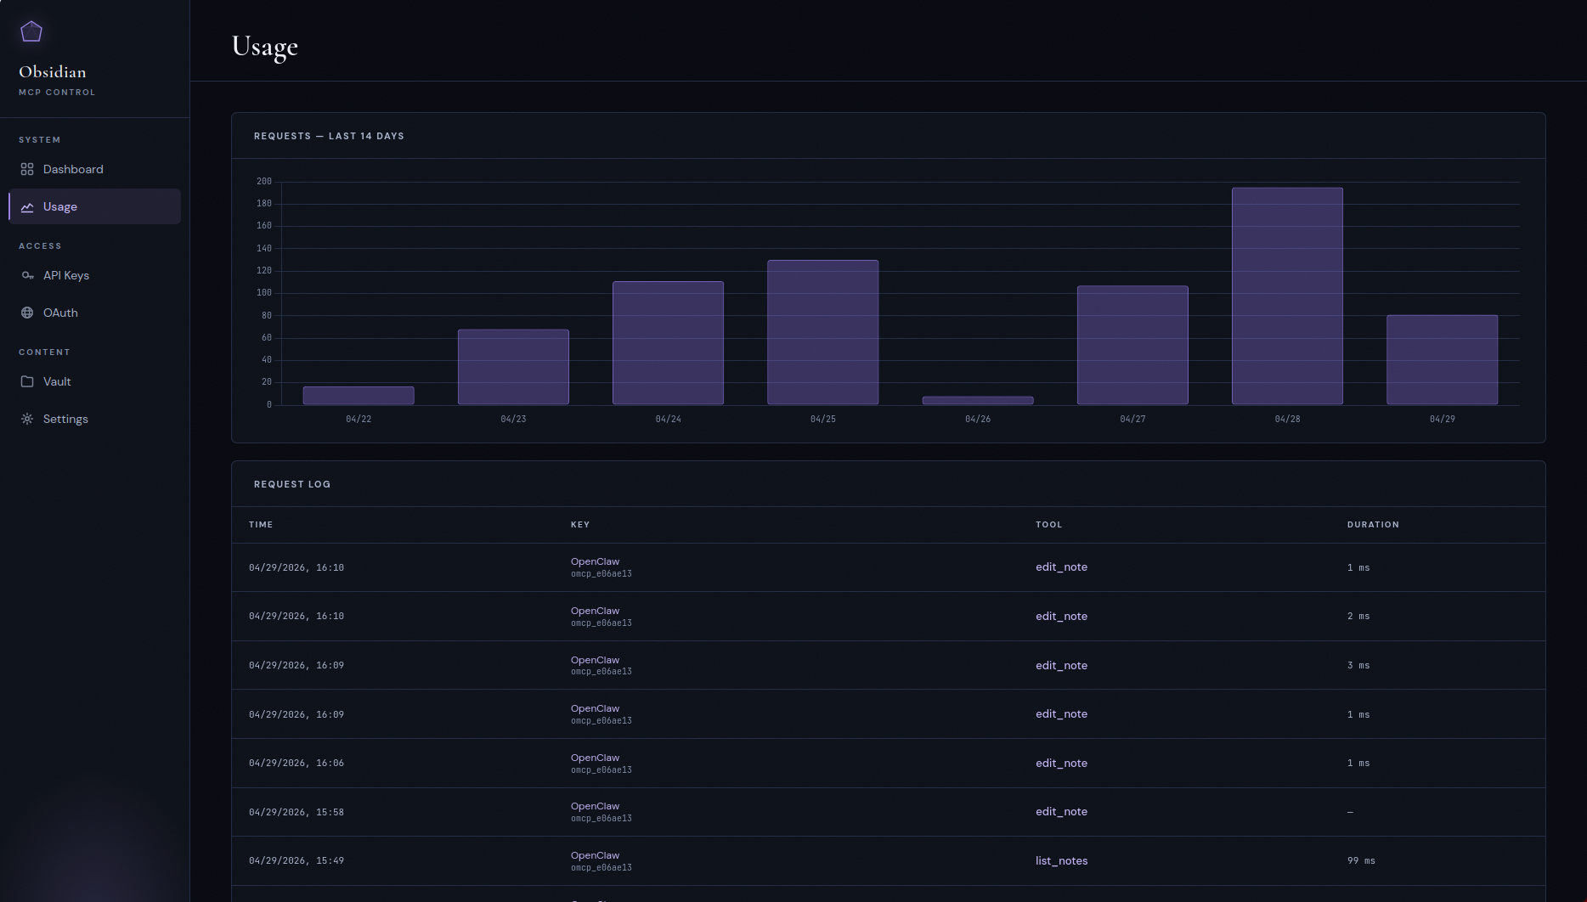Click the "2 ms" duration cell

click(x=1358, y=617)
